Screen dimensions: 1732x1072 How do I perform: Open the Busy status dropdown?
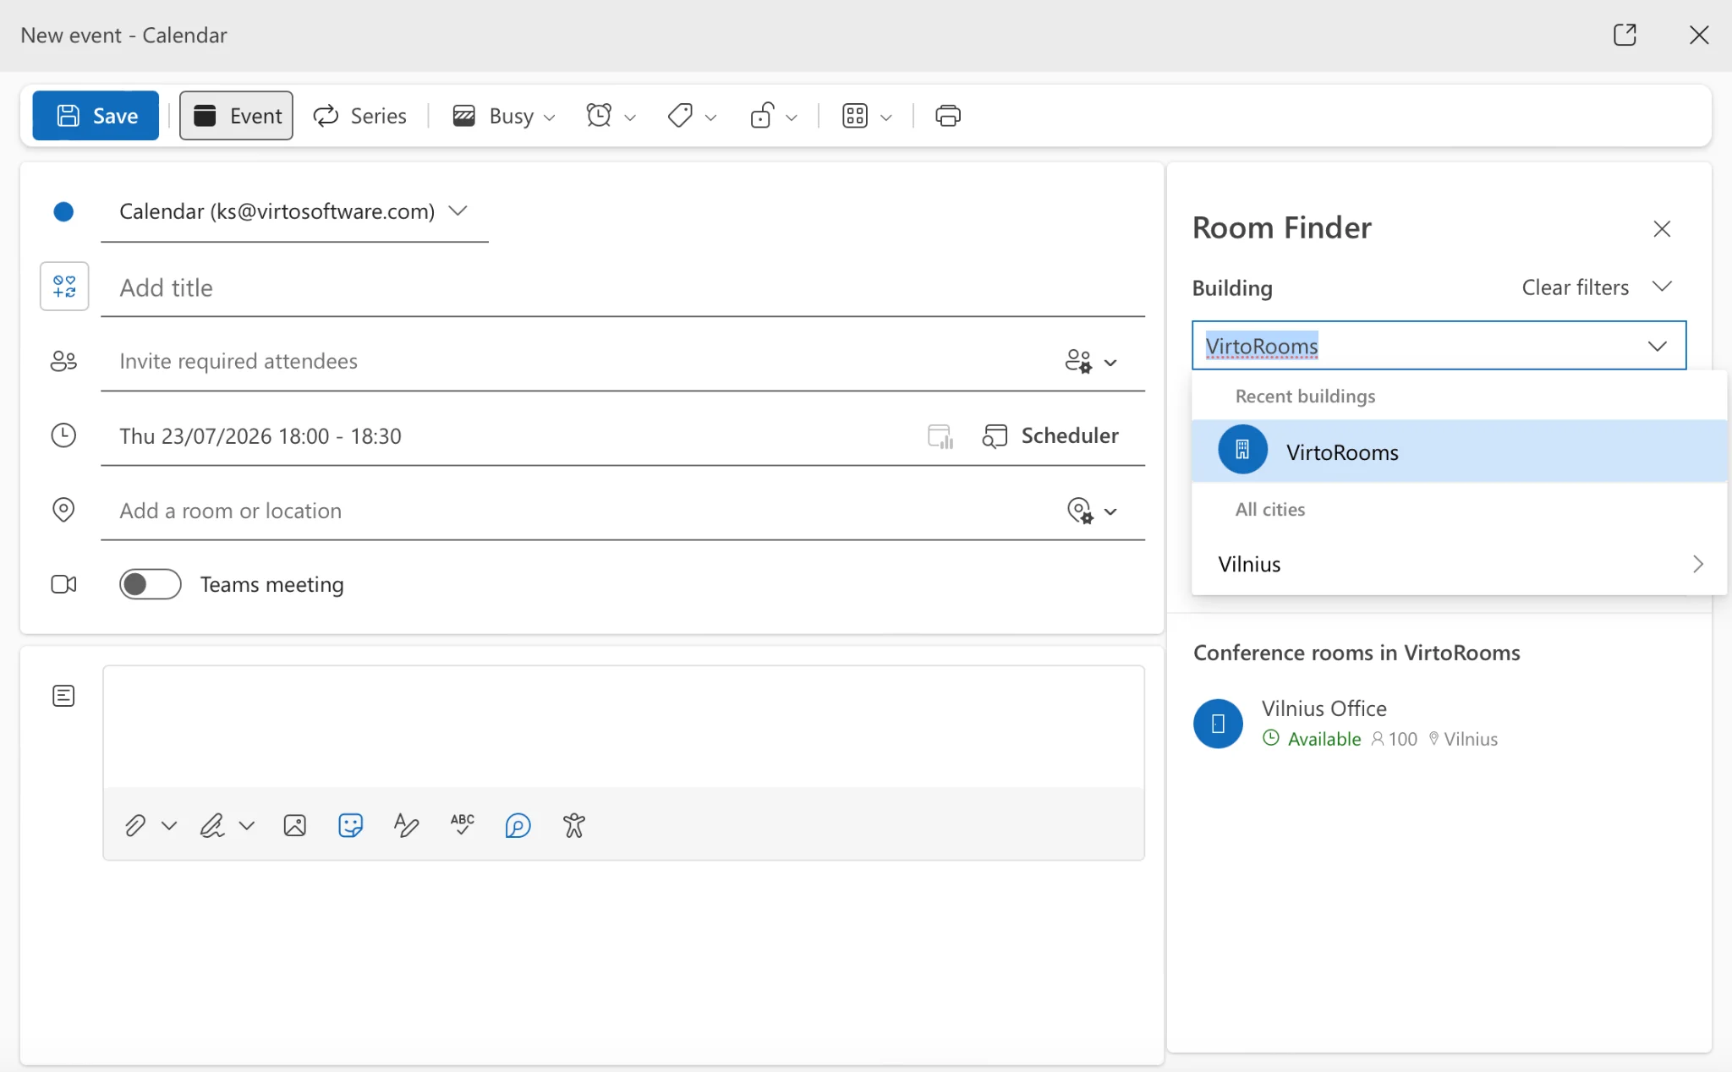click(x=504, y=116)
